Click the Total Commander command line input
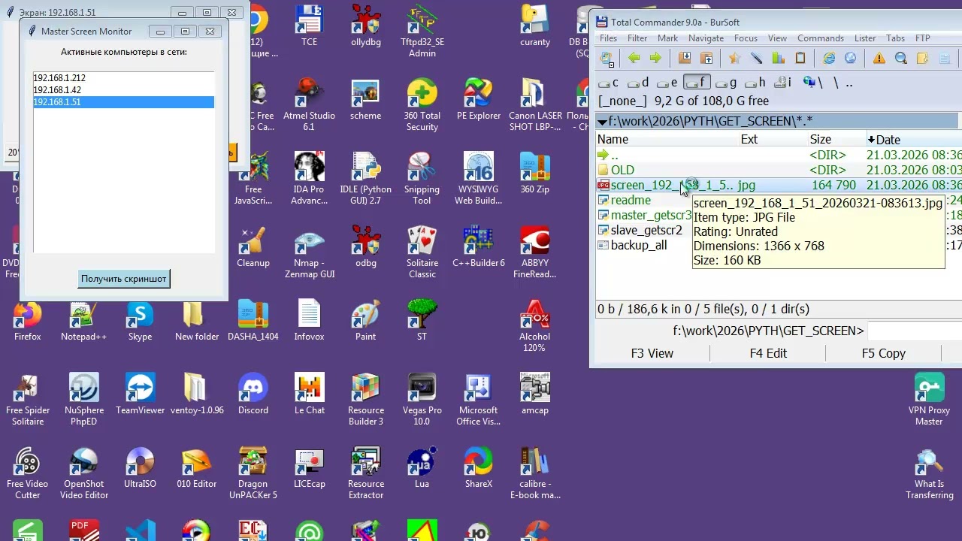 tap(914, 331)
